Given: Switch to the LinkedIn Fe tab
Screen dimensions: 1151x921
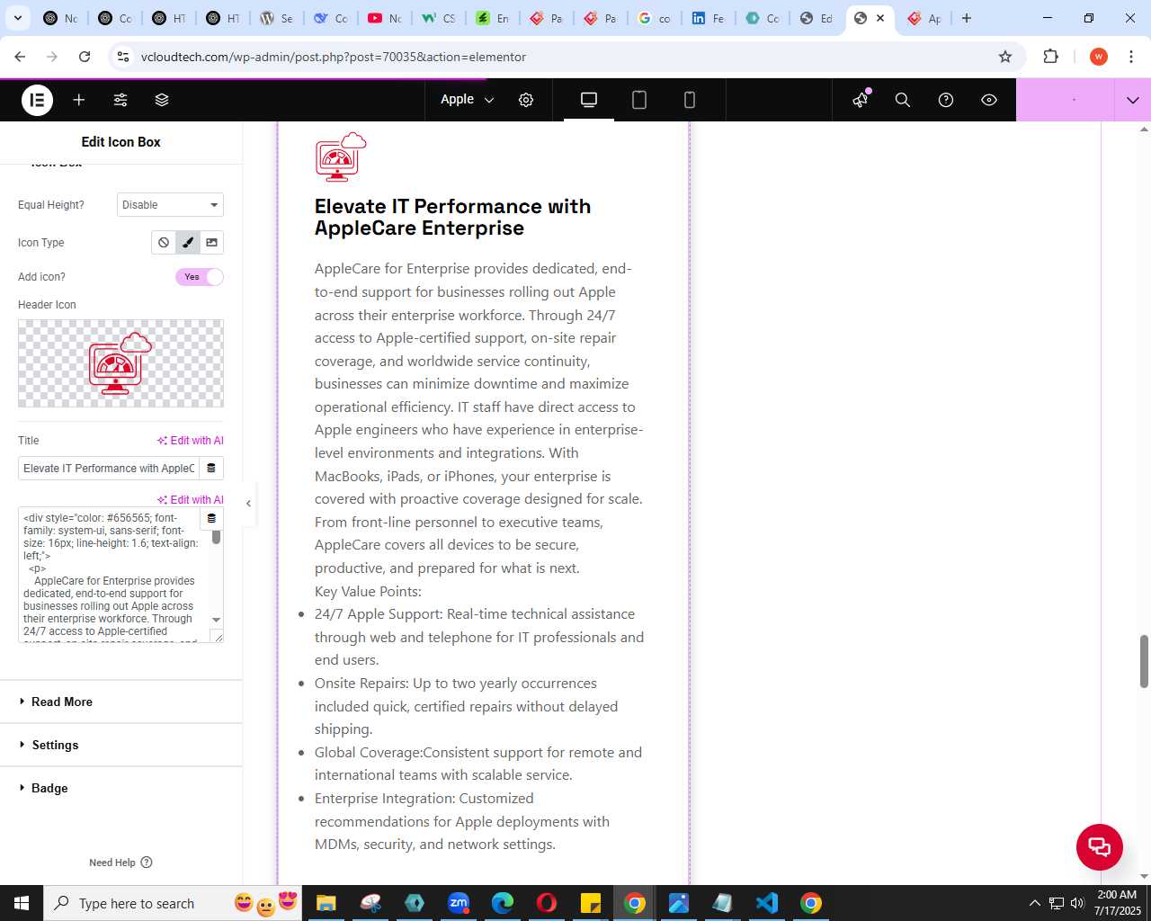Looking at the screenshot, I should (709, 18).
